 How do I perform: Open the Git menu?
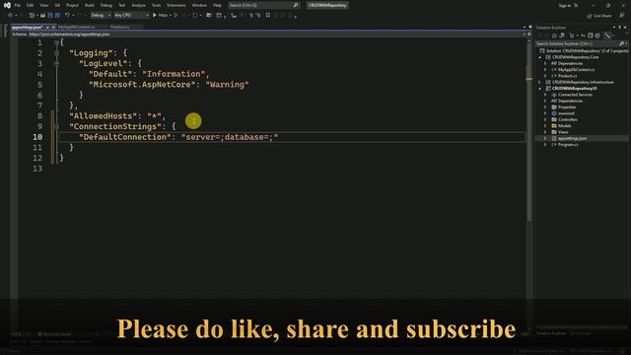(x=57, y=5)
